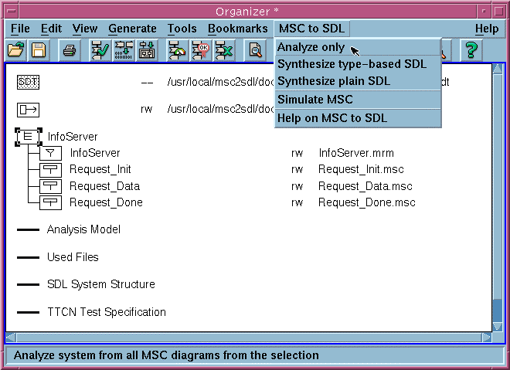The height and width of the screenshot is (370, 510).
Task: Click the Request_Init MSC diagram icon
Action: [x=50, y=169]
